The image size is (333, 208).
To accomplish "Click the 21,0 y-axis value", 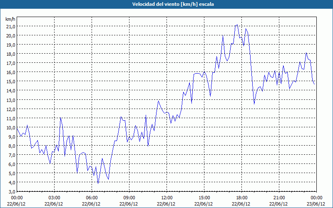I will [x=11, y=26].
